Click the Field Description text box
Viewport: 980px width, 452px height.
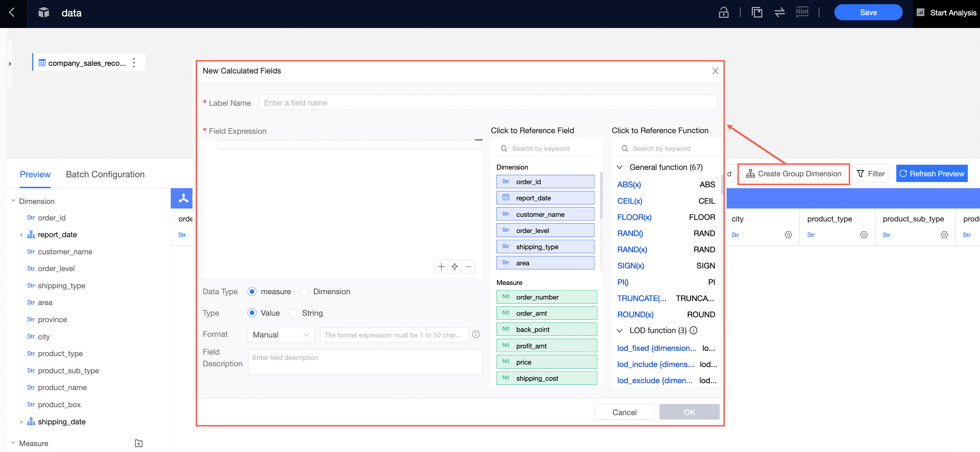click(365, 362)
